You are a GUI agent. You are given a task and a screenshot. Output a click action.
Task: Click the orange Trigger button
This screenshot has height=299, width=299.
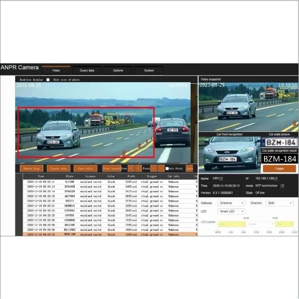point(279,168)
